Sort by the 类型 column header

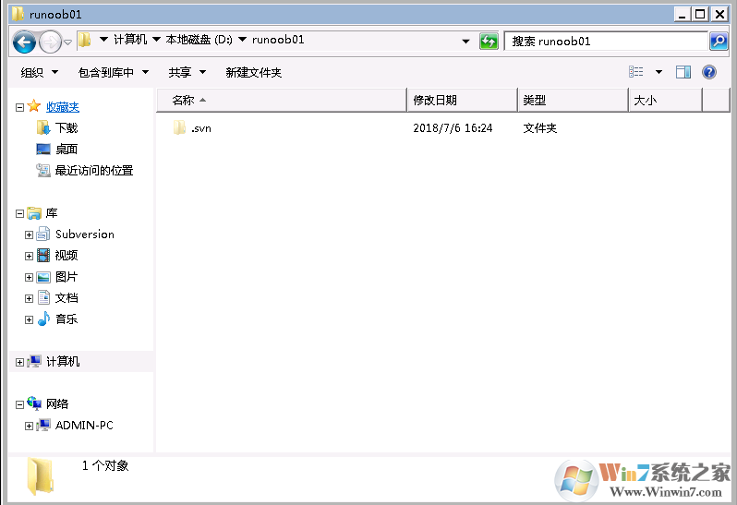click(573, 100)
